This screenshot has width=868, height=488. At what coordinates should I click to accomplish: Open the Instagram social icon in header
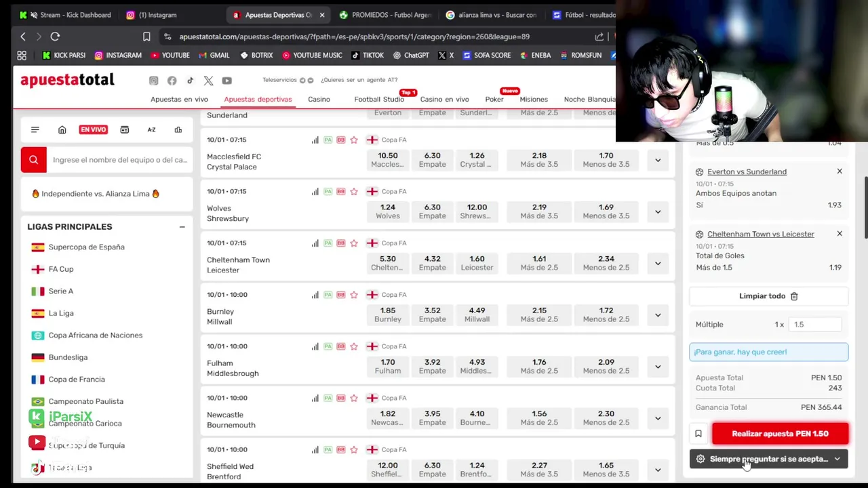(154, 81)
